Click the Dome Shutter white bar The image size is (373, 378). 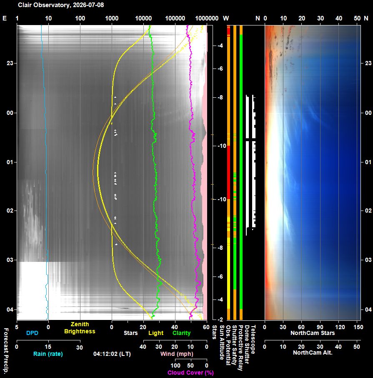coord(247,165)
